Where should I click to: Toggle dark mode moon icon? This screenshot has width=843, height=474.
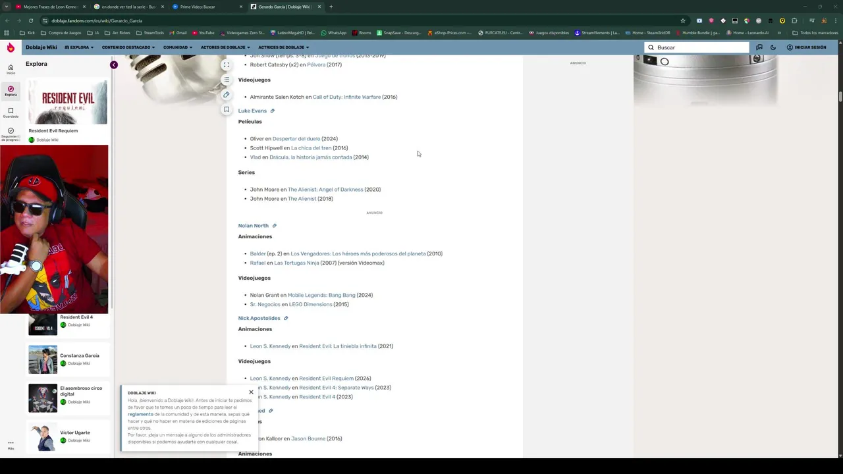click(773, 47)
